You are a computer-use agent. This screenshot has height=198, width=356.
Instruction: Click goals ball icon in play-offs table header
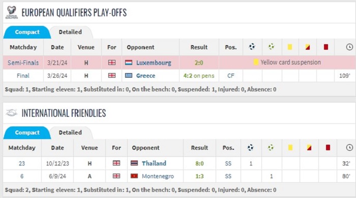pos(252,47)
